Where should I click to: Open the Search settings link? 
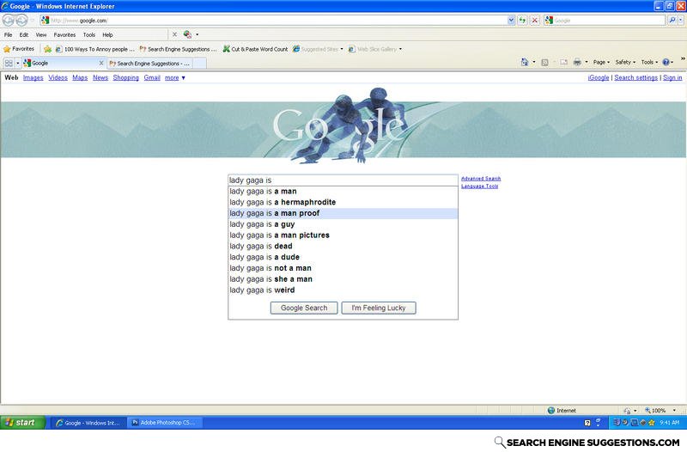[x=635, y=77]
